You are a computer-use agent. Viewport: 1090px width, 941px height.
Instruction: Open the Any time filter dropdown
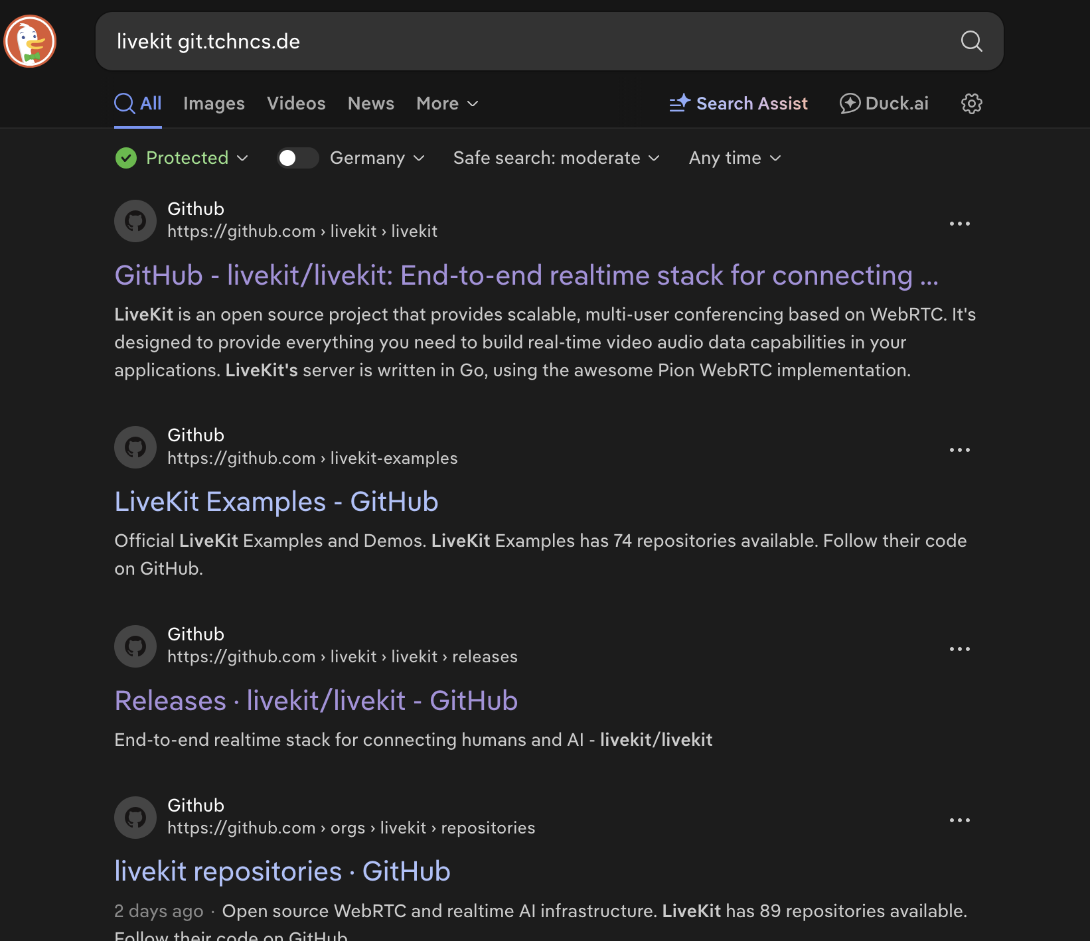click(x=735, y=158)
